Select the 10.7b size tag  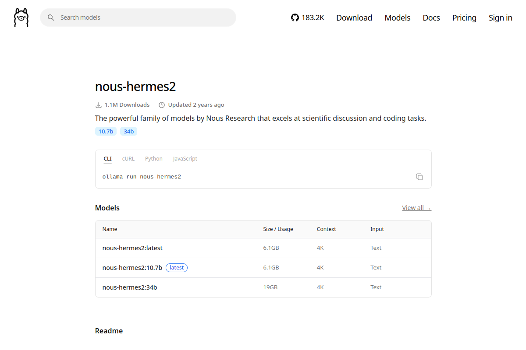[106, 131]
